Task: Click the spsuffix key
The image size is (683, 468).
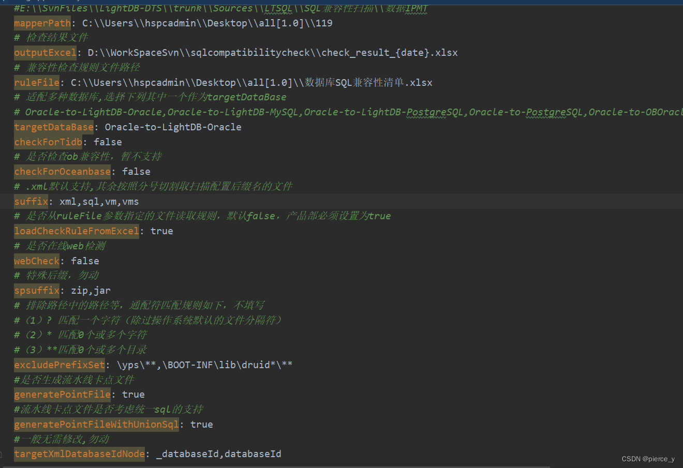Action: tap(36, 290)
